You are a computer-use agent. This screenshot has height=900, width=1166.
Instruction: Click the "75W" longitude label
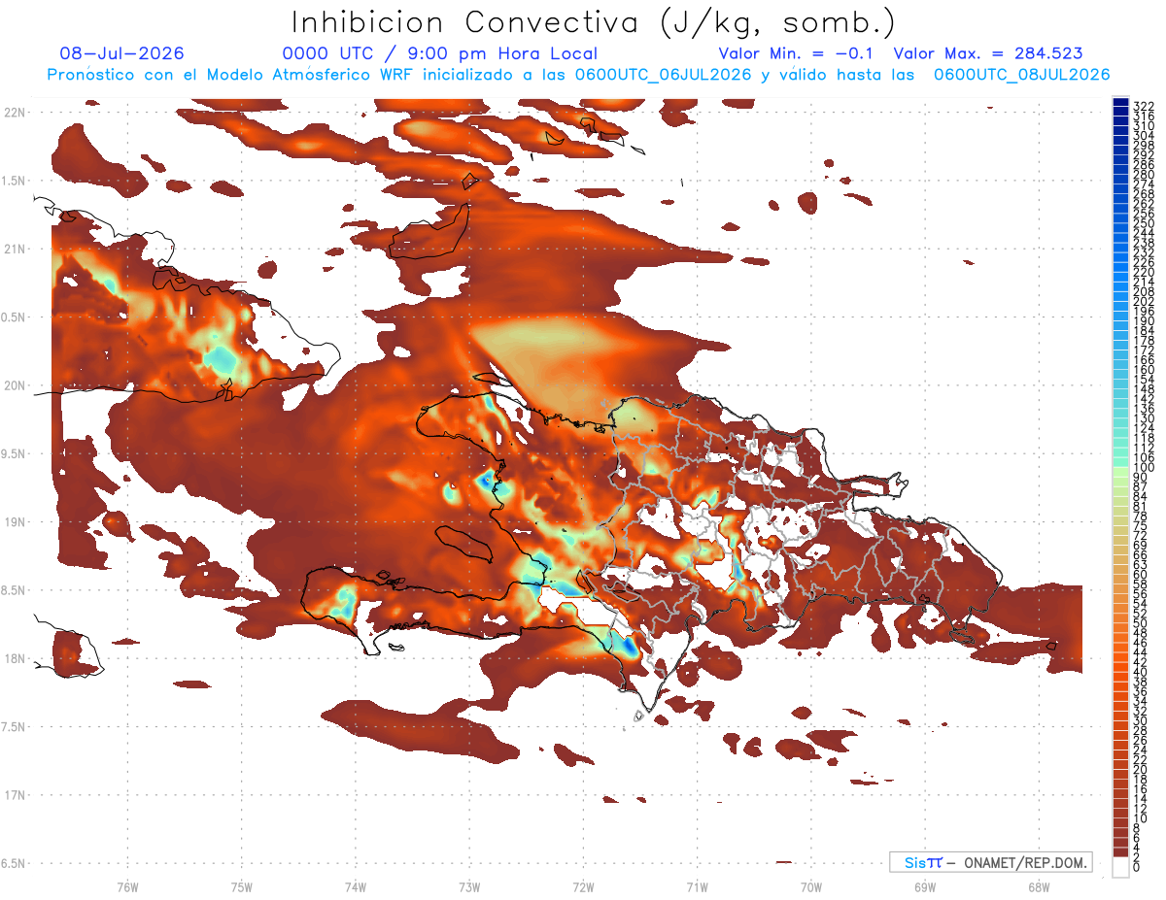(x=241, y=886)
